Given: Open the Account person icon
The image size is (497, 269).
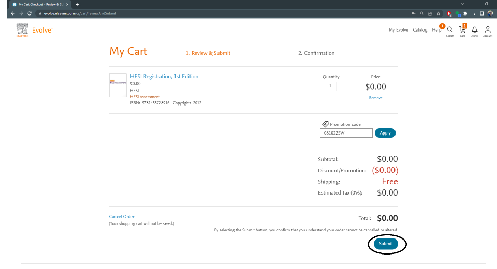Looking at the screenshot, I should click(488, 29).
